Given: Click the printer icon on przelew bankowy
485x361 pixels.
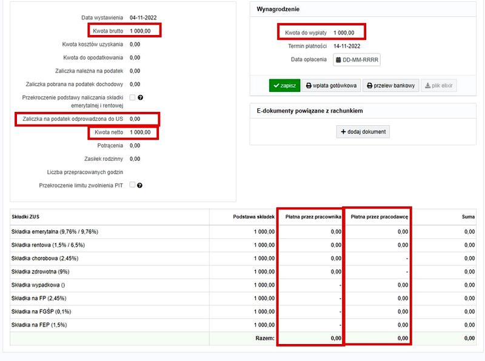Looking at the screenshot, I should point(369,85).
